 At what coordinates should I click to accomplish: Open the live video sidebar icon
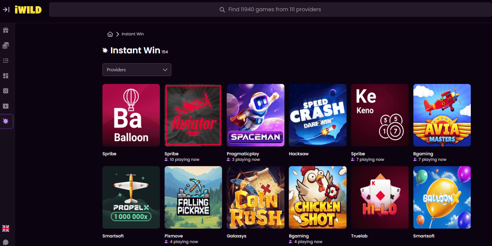coord(6,106)
